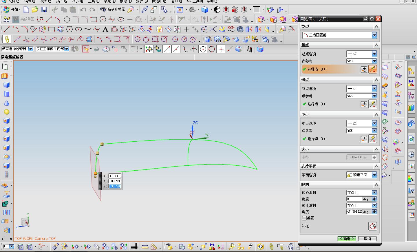The image size is (417, 252).
Task: Open the 帮助(H) menu
Action: [x=213, y=1]
